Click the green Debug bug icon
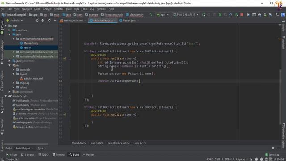Viewport: 286px width, 161px height. [220, 15]
